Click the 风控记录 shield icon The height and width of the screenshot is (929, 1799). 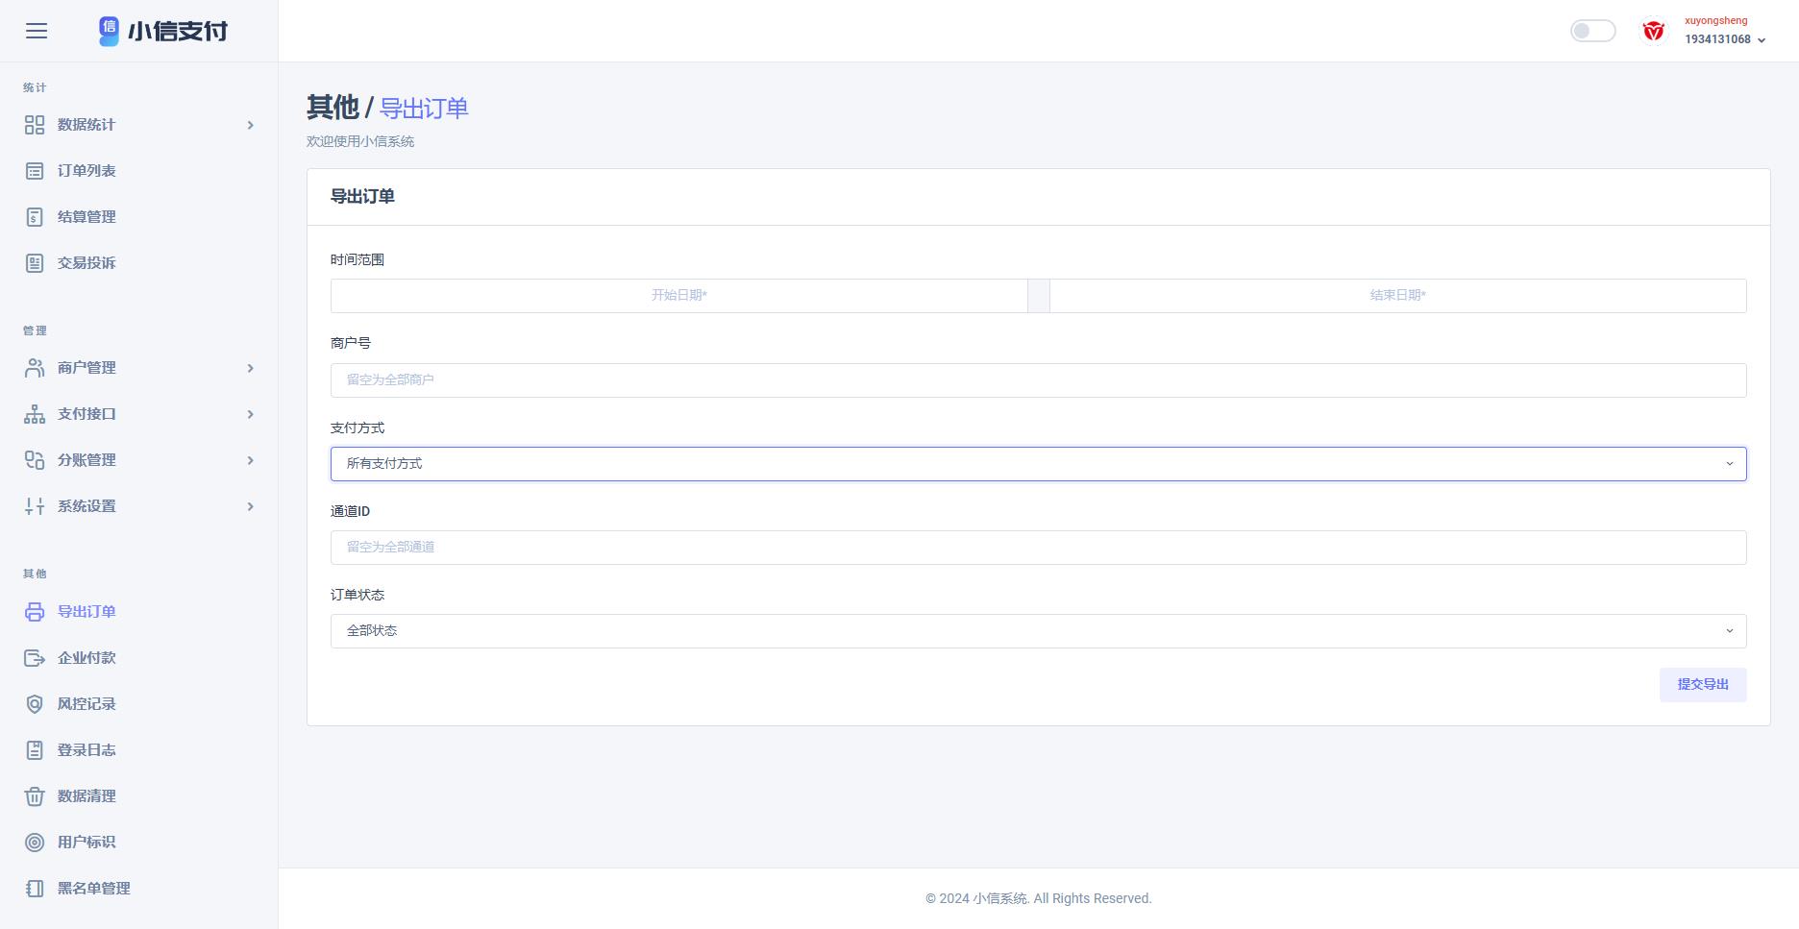pos(35,704)
